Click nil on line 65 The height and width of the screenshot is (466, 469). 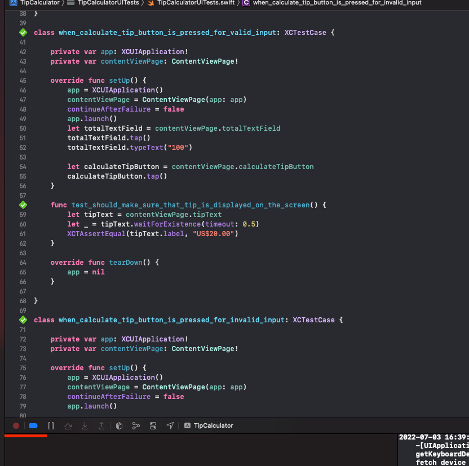coord(99,272)
